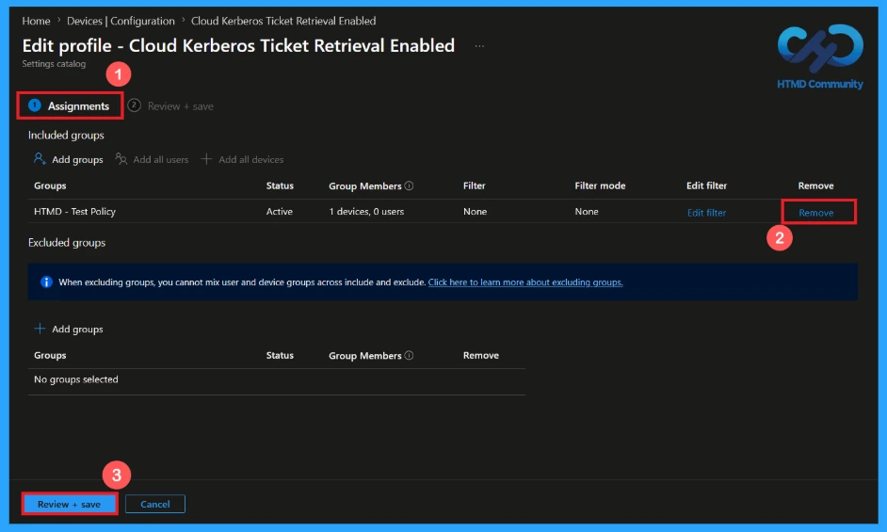Click the Status column header in Excluded groups
The image size is (887, 532).
click(280, 355)
